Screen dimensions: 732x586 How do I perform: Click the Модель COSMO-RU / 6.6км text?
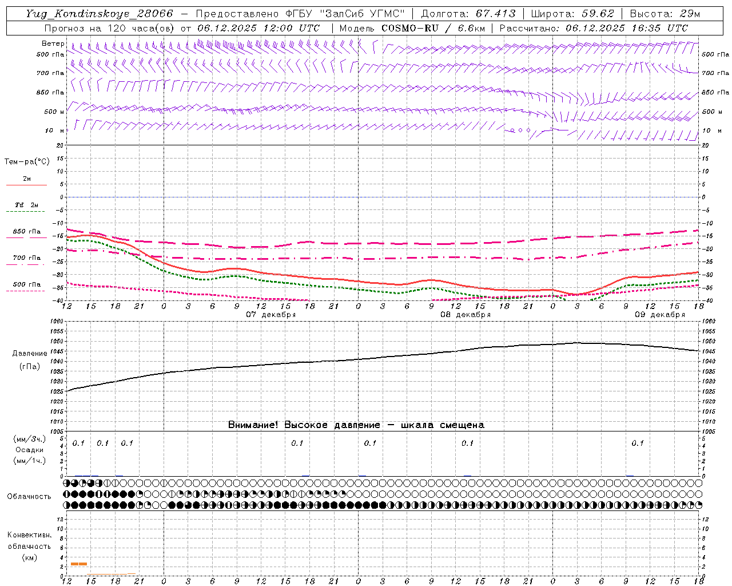tap(412, 28)
